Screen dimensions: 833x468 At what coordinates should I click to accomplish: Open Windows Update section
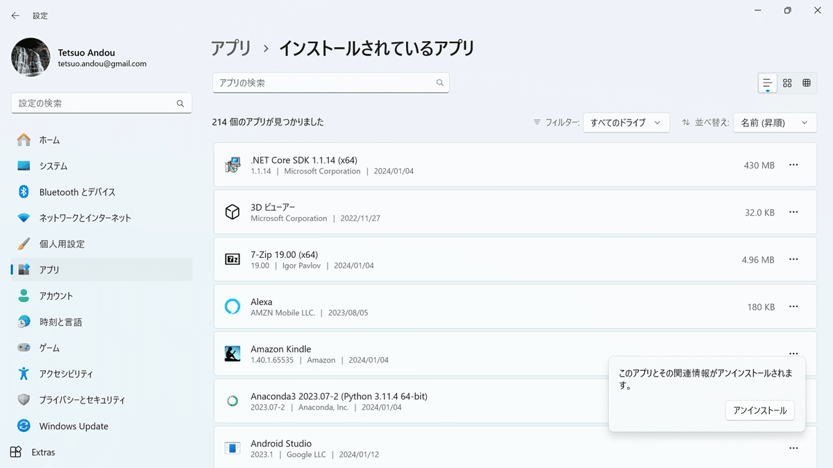[102, 426]
